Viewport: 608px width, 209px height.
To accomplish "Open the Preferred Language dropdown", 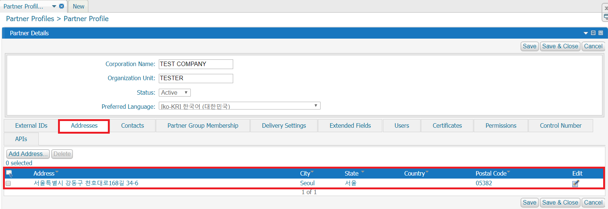I will pyautogui.click(x=239, y=106).
